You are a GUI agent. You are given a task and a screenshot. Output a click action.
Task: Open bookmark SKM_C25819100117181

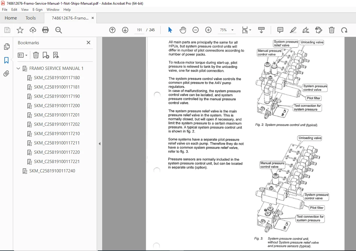point(57,87)
